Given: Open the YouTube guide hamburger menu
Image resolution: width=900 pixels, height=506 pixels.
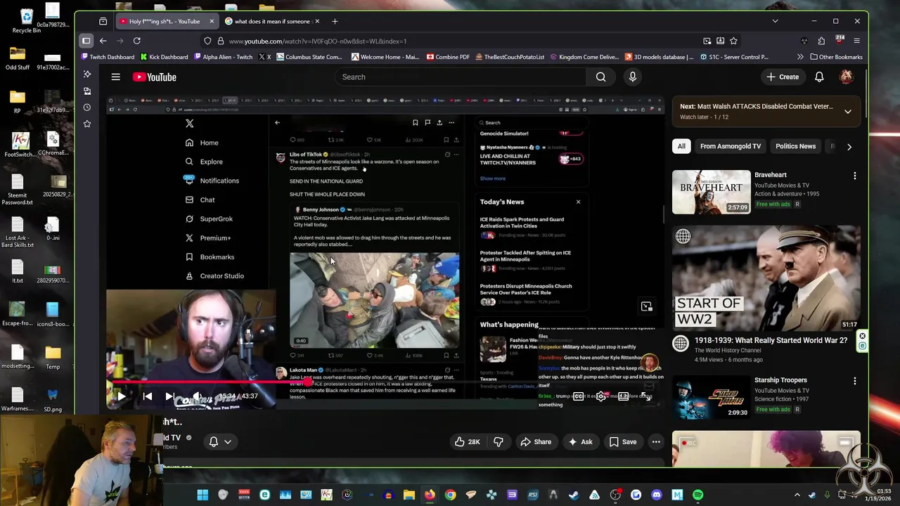Looking at the screenshot, I should (x=115, y=77).
